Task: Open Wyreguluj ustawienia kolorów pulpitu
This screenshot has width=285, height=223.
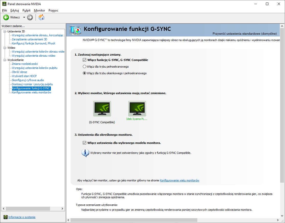Action: pos(35,68)
